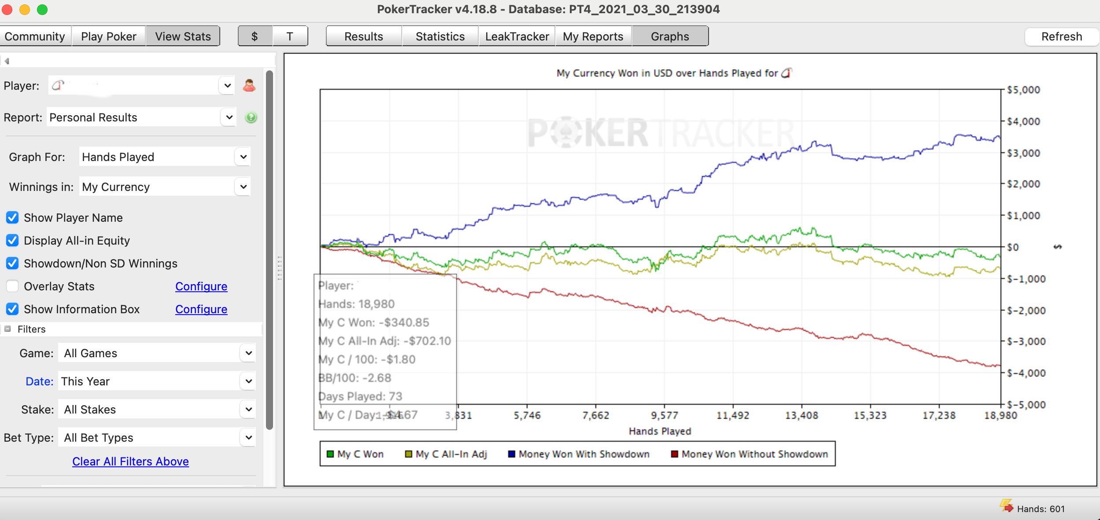Open the Date filter dropdown

click(248, 381)
